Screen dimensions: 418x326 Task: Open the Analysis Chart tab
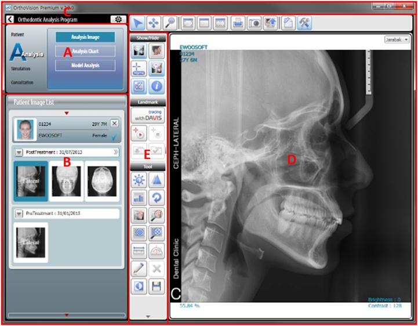85,51
